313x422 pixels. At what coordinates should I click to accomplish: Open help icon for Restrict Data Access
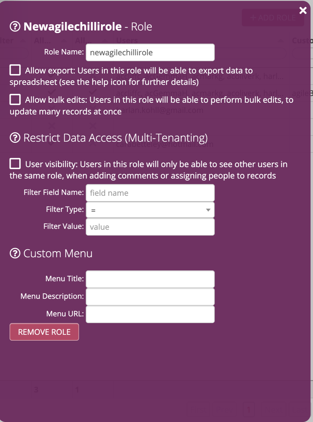[x=15, y=138]
